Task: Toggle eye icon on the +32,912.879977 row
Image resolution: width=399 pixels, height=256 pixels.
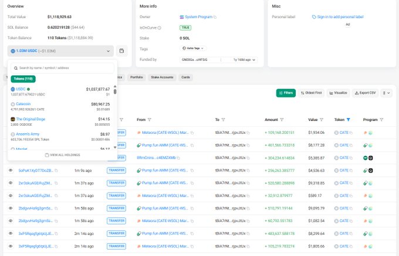Action: [11, 196]
